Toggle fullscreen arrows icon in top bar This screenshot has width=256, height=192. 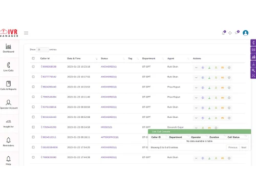point(230,33)
